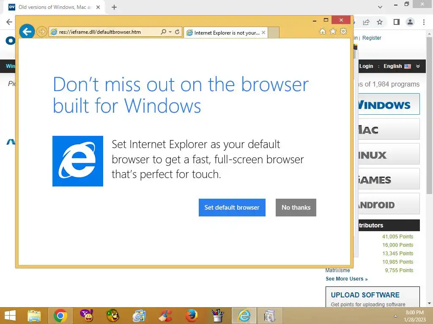Click the Internet Explorer forward arrow button
The width and height of the screenshot is (433, 324).
click(42, 32)
